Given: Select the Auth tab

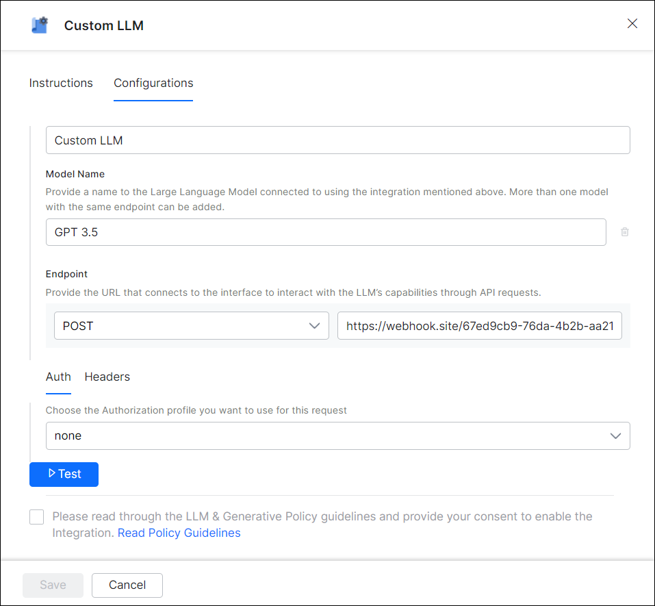Looking at the screenshot, I should click(58, 377).
